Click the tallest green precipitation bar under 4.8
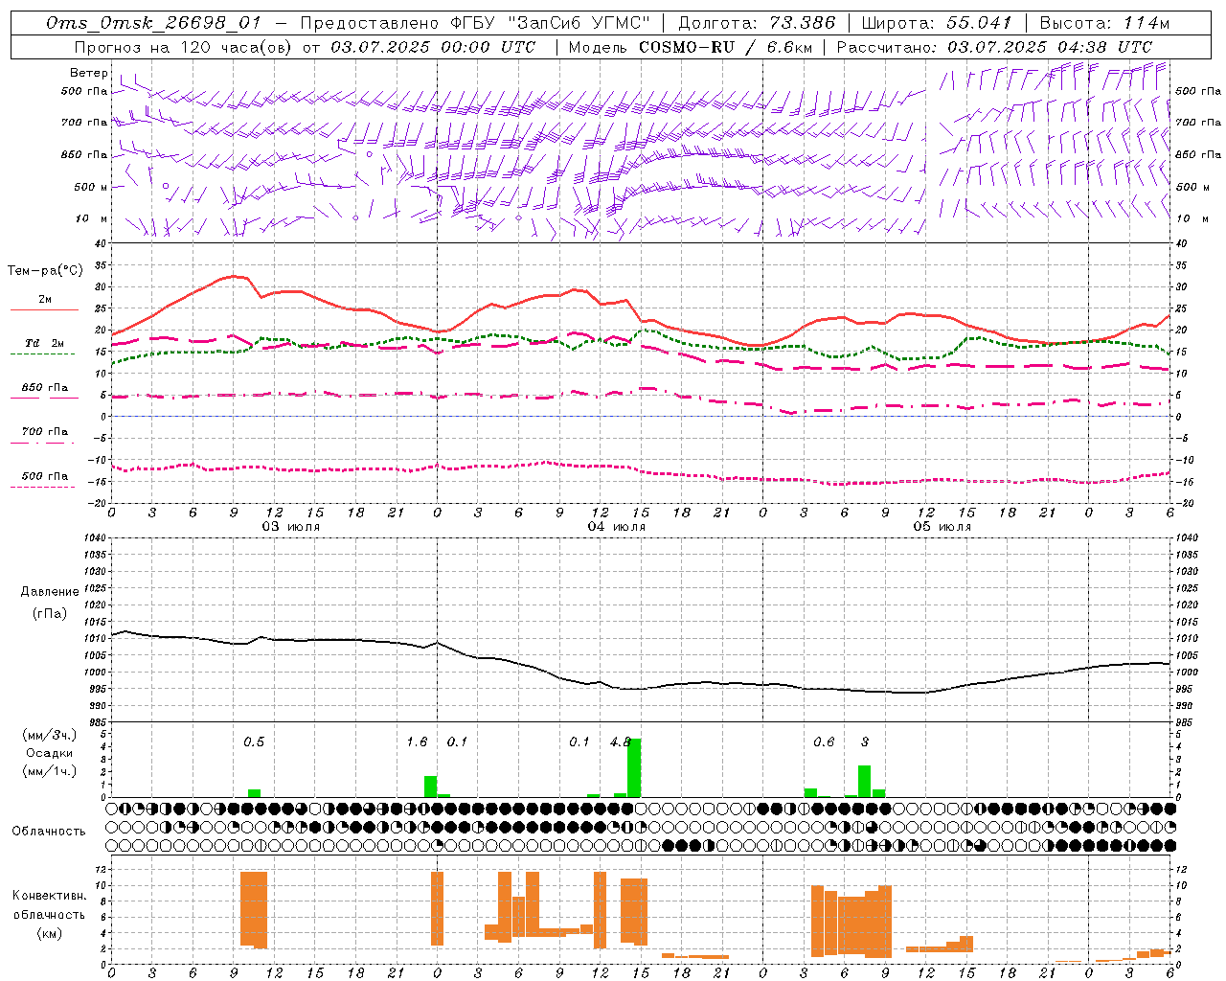This screenshot has width=1226, height=981. (634, 768)
